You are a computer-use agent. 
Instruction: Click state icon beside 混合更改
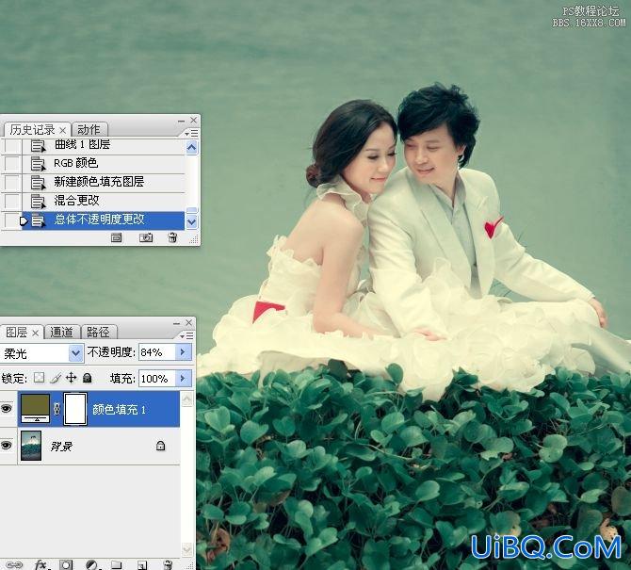(x=38, y=202)
